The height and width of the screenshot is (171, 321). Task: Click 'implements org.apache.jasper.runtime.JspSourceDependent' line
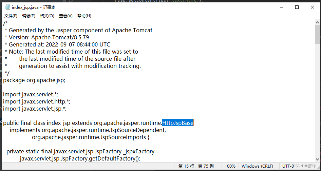[x=88, y=130]
